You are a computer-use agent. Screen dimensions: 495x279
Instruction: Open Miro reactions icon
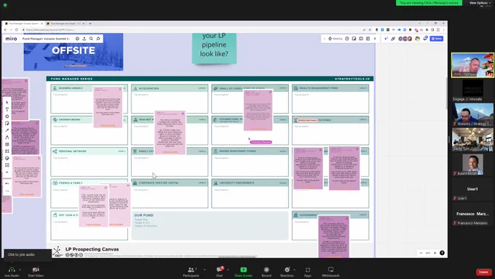[393, 39]
